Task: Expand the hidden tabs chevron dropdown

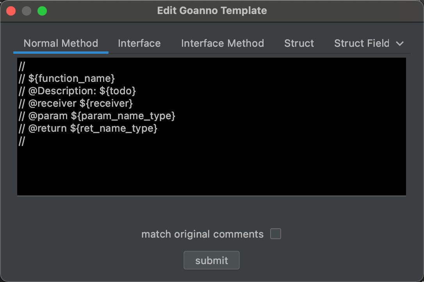Action: pyautogui.click(x=400, y=44)
